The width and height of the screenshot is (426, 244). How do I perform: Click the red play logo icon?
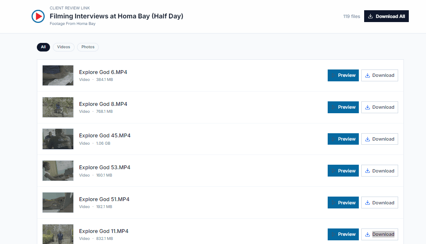(38, 16)
